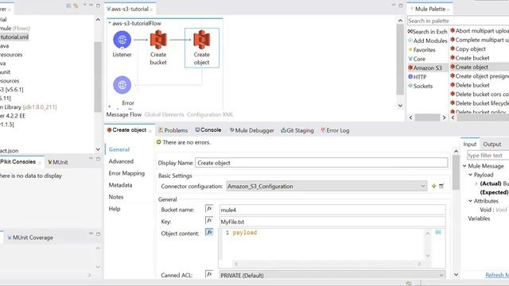Collapse Mule Message node in metadata tree
Screen dimensions: 509x286
point(464,166)
